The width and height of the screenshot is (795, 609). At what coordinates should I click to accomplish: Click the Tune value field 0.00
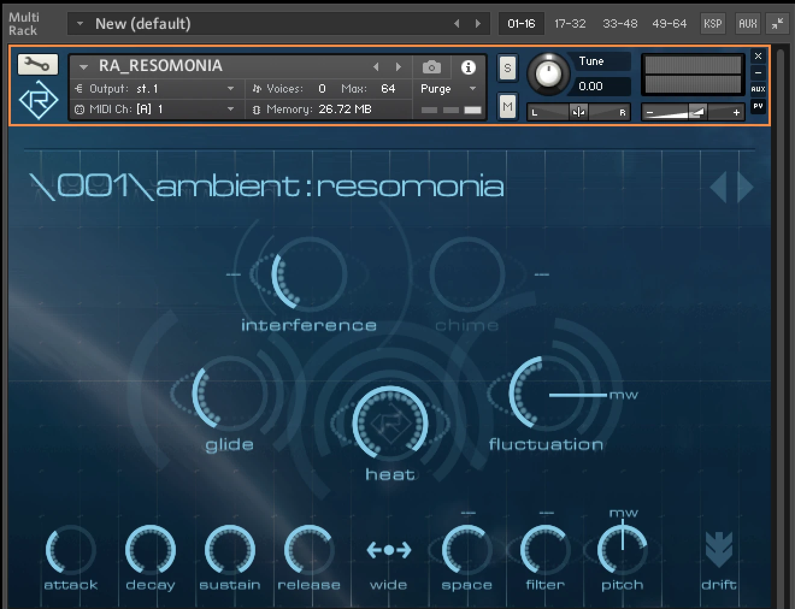(602, 86)
